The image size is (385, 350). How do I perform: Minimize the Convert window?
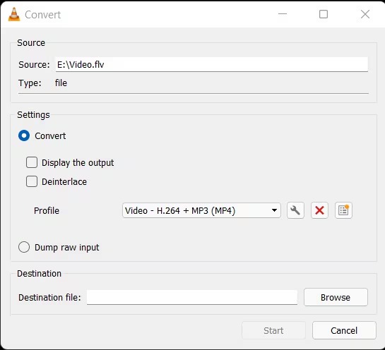pyautogui.click(x=283, y=14)
